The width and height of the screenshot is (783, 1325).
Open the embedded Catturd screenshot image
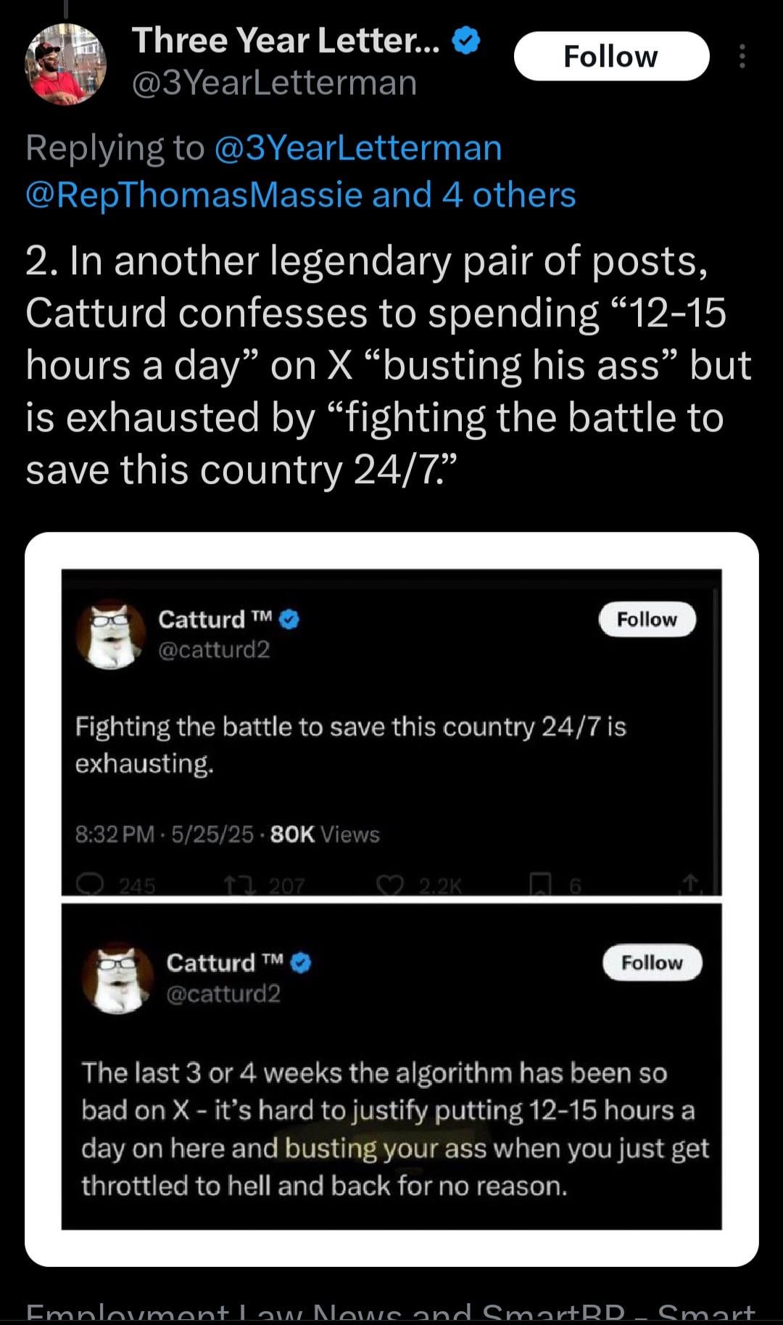coord(391,900)
